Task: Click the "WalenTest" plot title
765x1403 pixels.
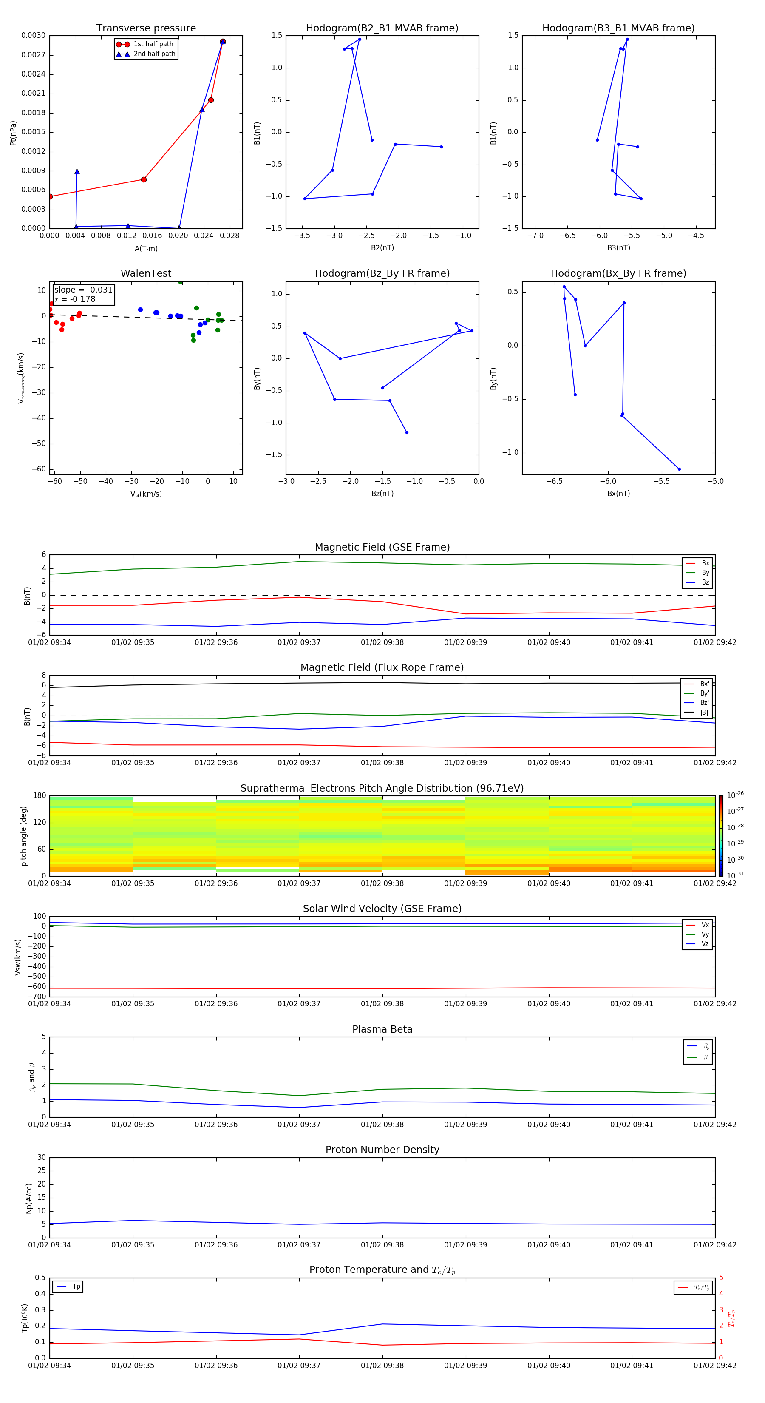Action: (x=146, y=273)
